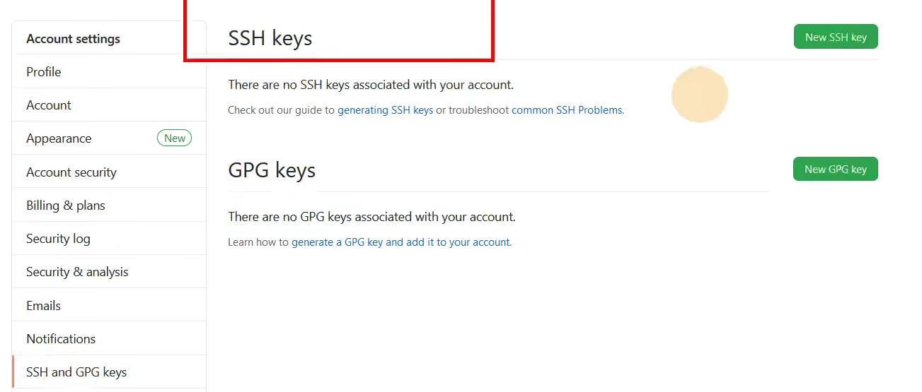922x392 pixels.
Task: Open the Profile settings page
Action: coord(44,72)
